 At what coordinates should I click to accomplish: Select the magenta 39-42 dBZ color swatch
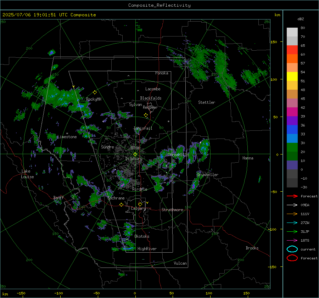pyautogui.click(x=292, y=112)
